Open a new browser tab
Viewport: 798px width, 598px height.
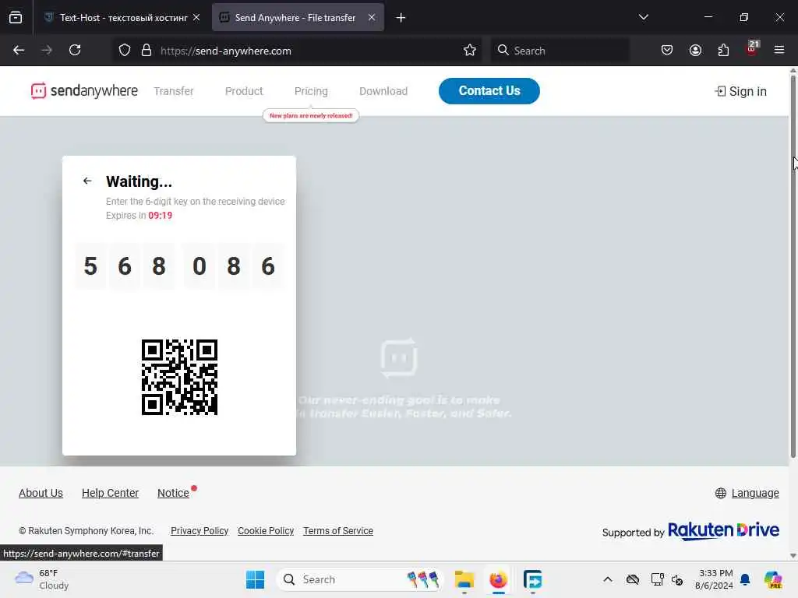[401, 18]
